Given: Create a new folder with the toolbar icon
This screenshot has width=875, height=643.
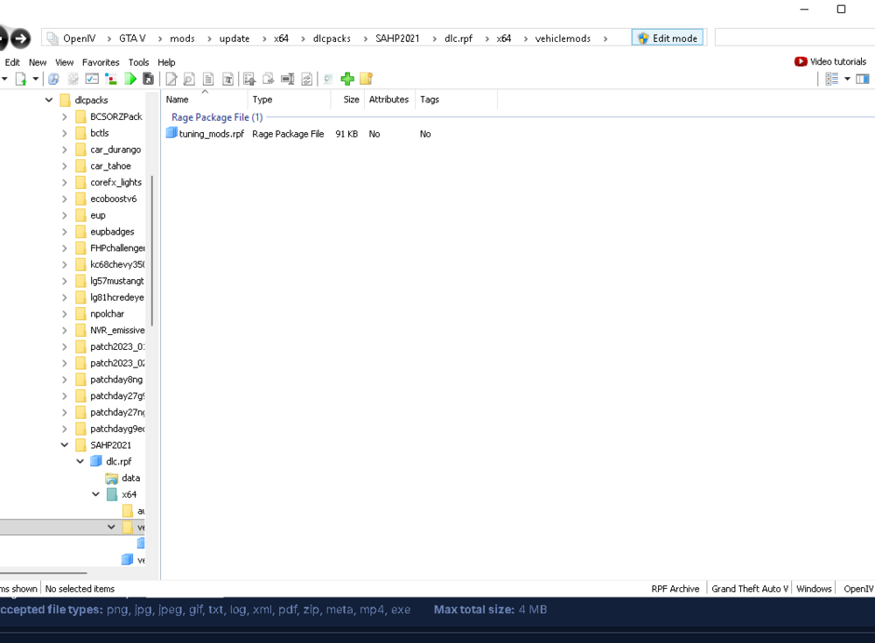Looking at the screenshot, I should click(365, 79).
